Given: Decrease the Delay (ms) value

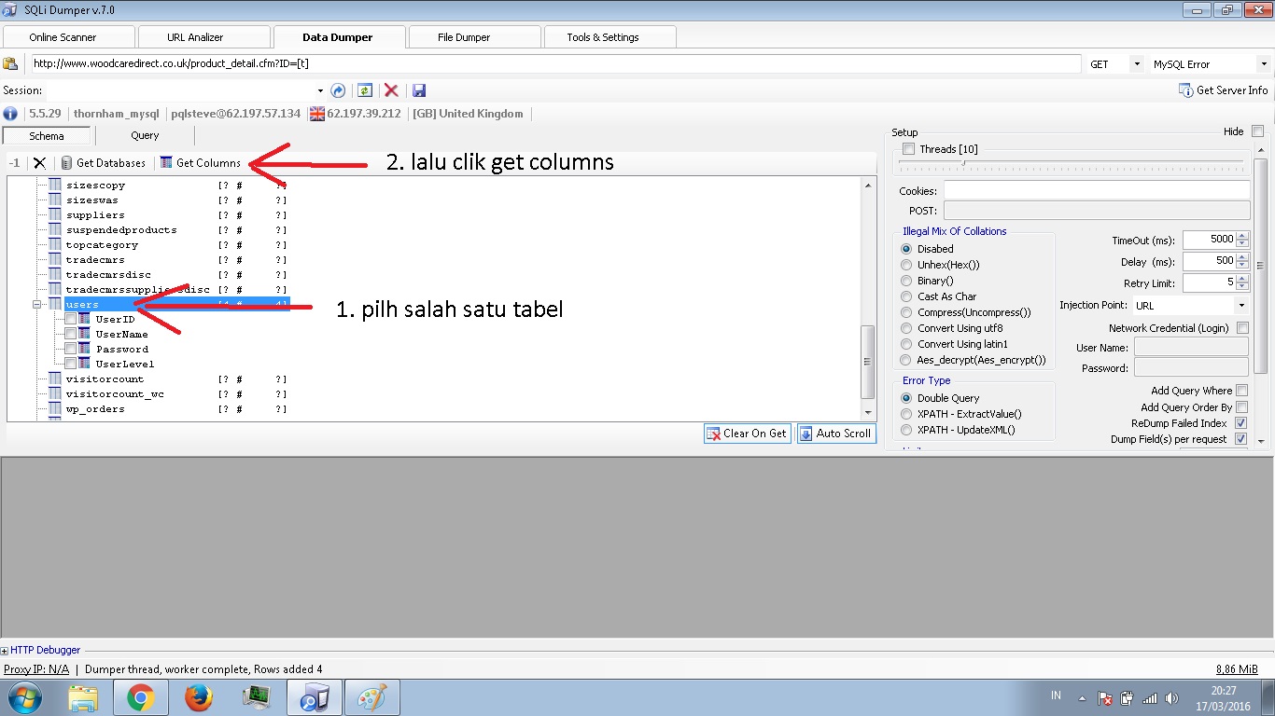Looking at the screenshot, I should point(1242,265).
